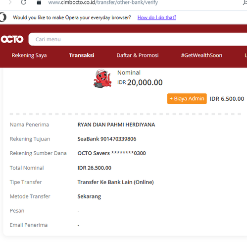
Task: Click the 'Cari menu' search field
Action: [138, 39]
